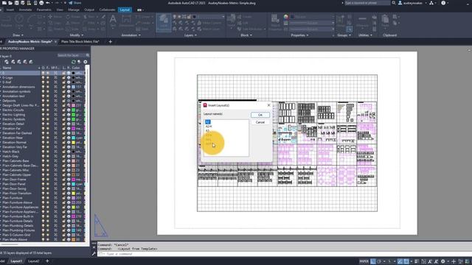Expand the Modify panel dropdown
Viewport: 472px width, 265px height.
[77, 35]
